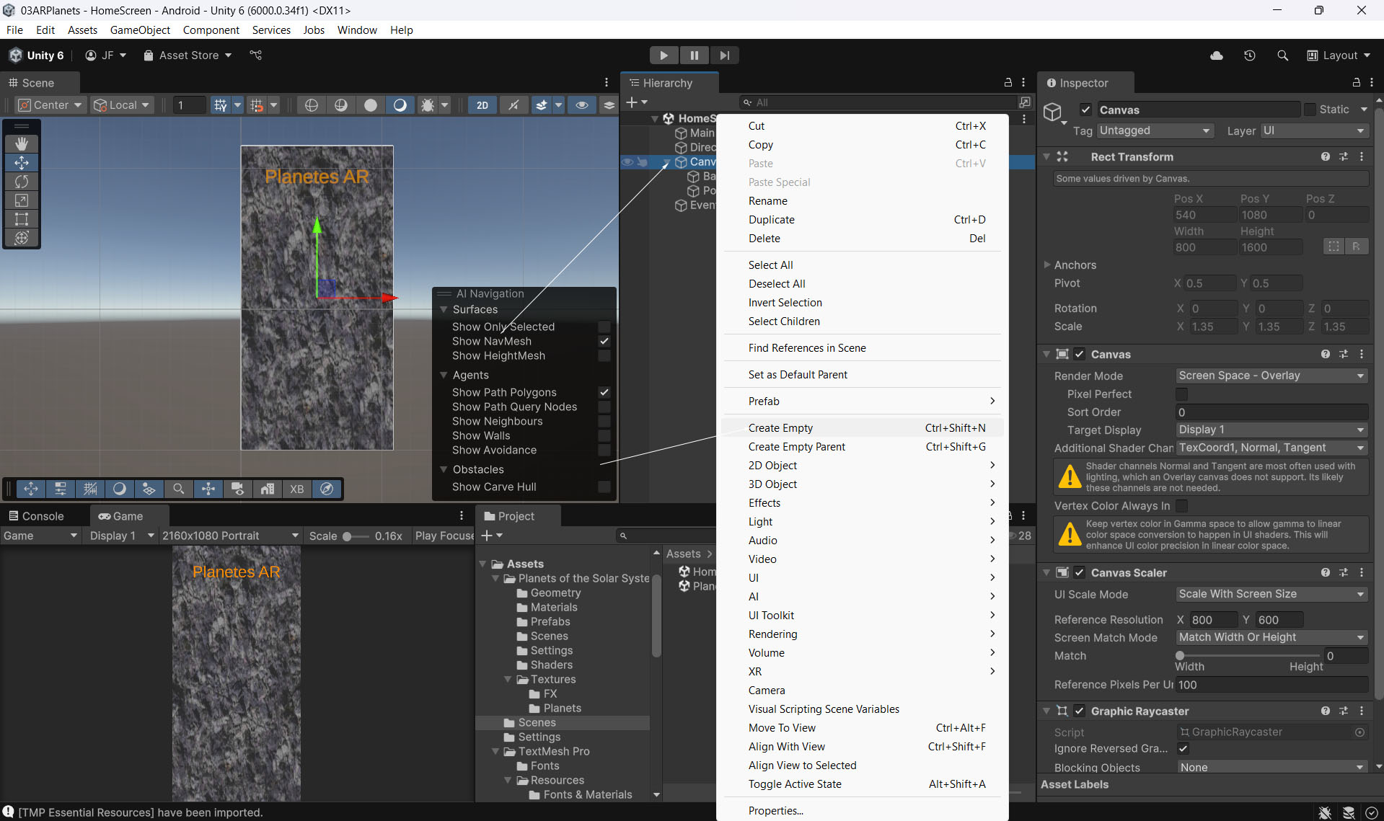Toggle Show NavMesh checkbox
The height and width of the screenshot is (821, 1384).
coord(604,342)
